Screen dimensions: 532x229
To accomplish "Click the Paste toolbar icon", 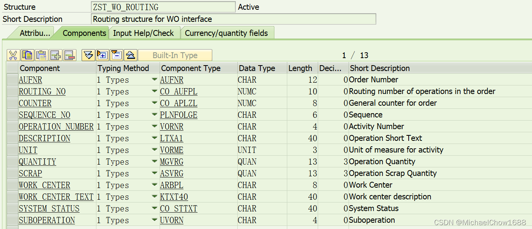I will click(41, 55).
